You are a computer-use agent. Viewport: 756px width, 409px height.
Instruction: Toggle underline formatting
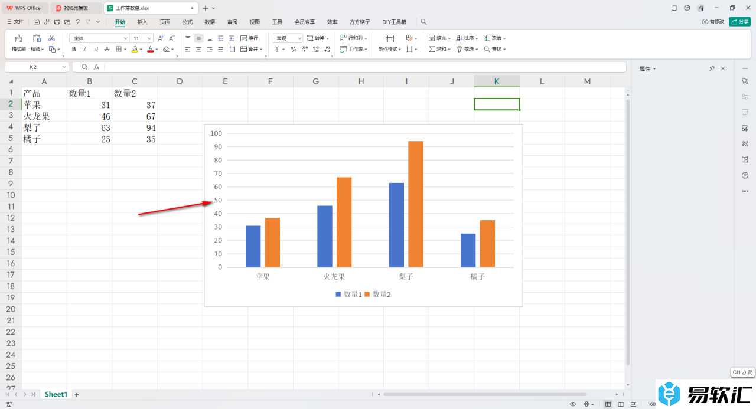tap(96, 49)
